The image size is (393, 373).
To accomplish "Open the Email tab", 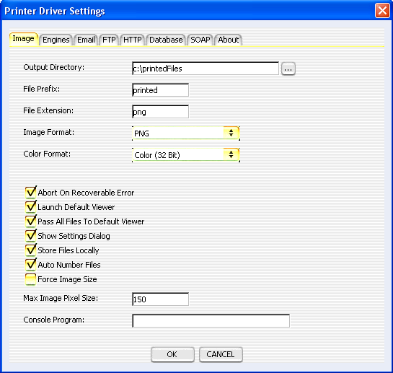I will click(86, 40).
